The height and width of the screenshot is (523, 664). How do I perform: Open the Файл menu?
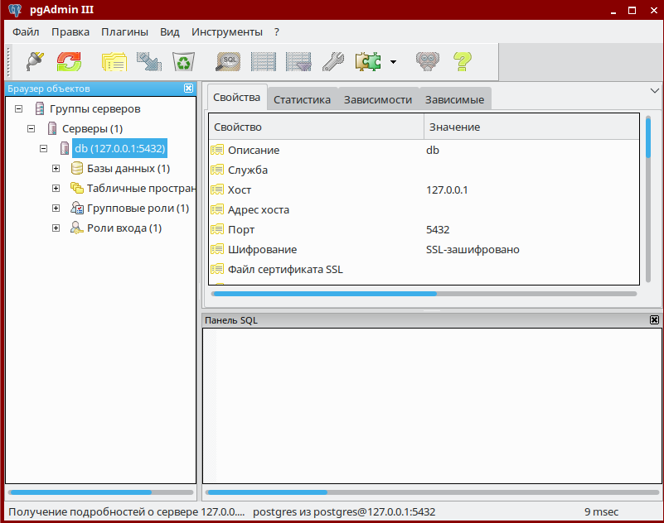coord(26,32)
